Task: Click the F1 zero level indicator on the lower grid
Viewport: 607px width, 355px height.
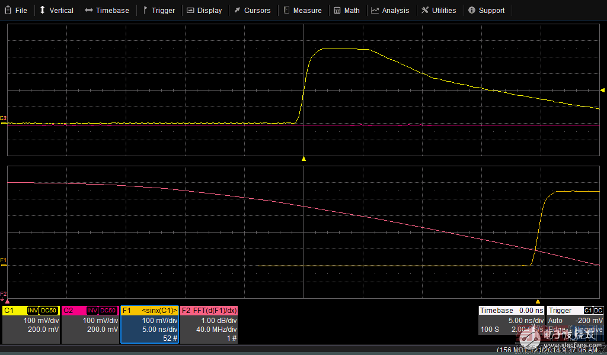Action: pyautogui.click(x=4, y=262)
